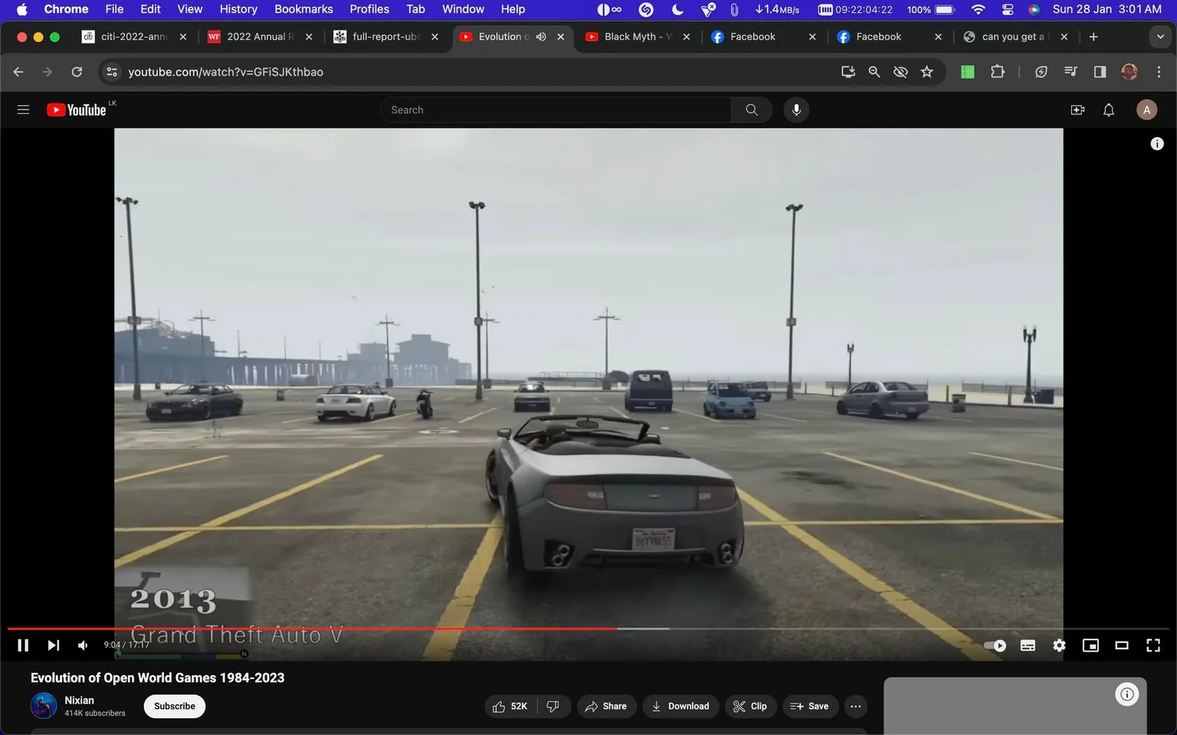The image size is (1177, 735).
Task: Go back in browser history
Action: [18, 71]
